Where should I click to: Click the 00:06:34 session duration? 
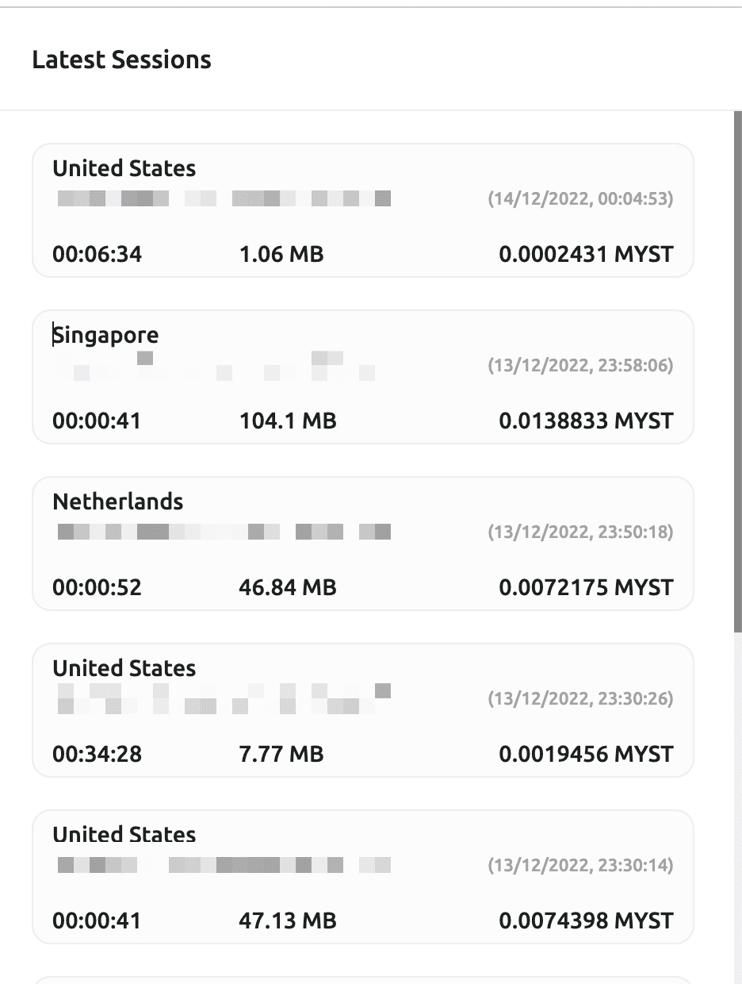pyautogui.click(x=97, y=254)
